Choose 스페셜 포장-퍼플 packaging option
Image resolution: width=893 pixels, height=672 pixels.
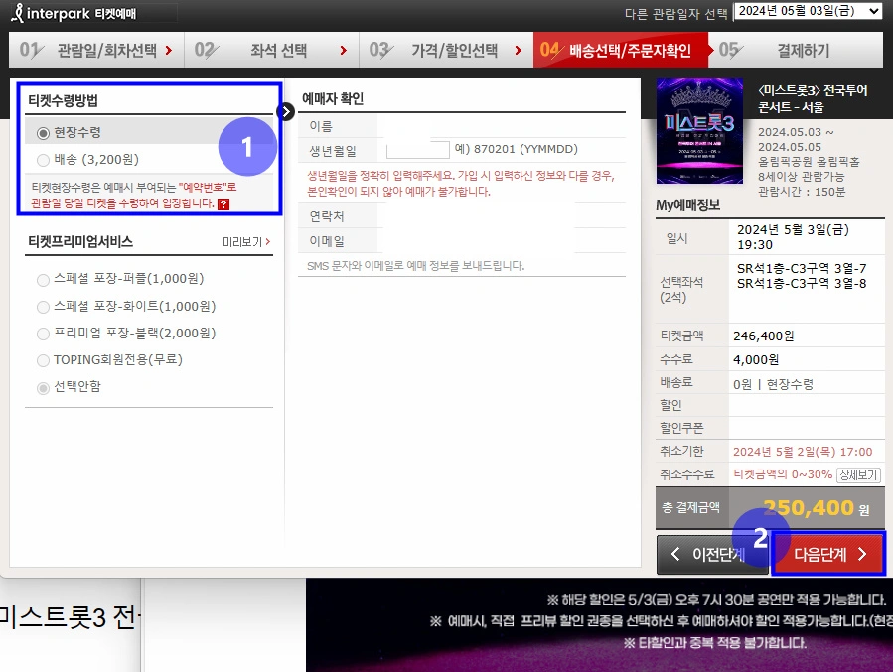(x=43, y=279)
